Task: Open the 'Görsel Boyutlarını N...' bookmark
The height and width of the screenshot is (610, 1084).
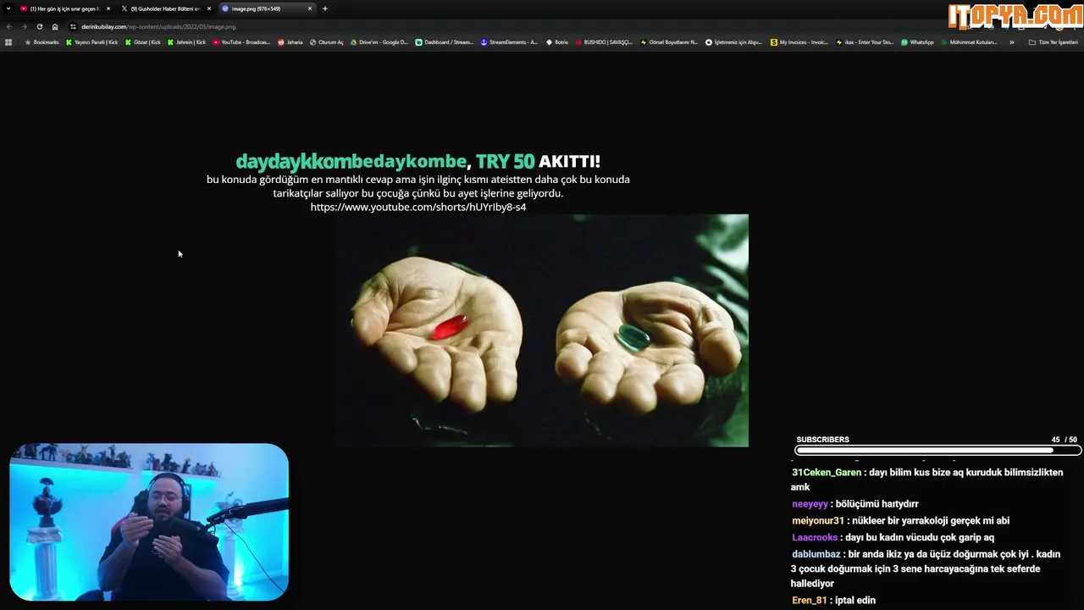Action: [x=669, y=42]
